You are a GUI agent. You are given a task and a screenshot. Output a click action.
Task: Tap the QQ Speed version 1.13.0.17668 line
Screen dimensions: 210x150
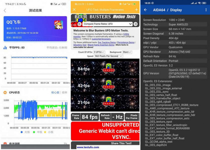click(x=16, y=28)
